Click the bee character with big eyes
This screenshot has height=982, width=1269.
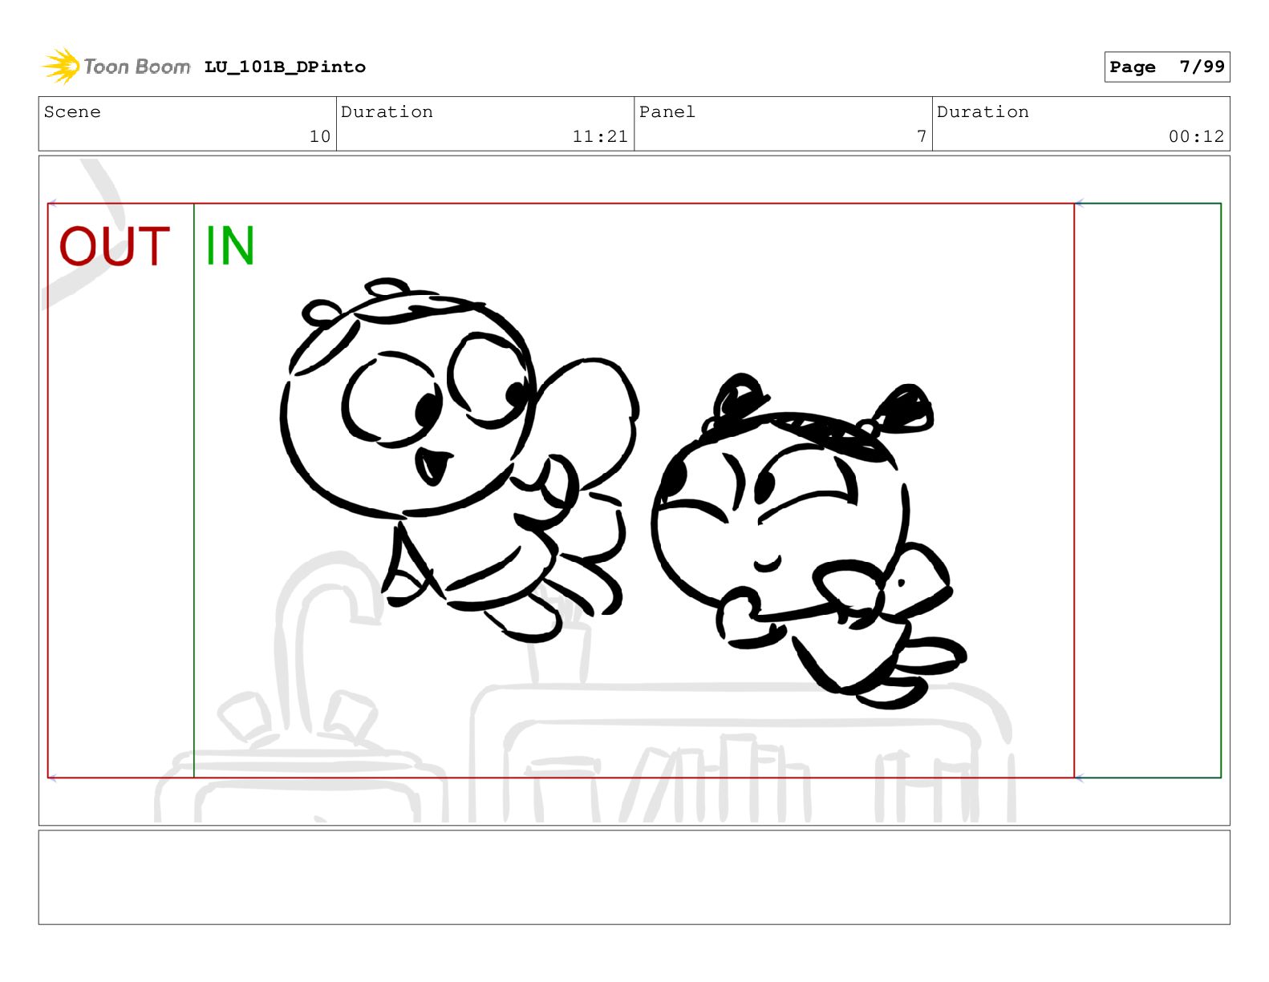coord(458,459)
